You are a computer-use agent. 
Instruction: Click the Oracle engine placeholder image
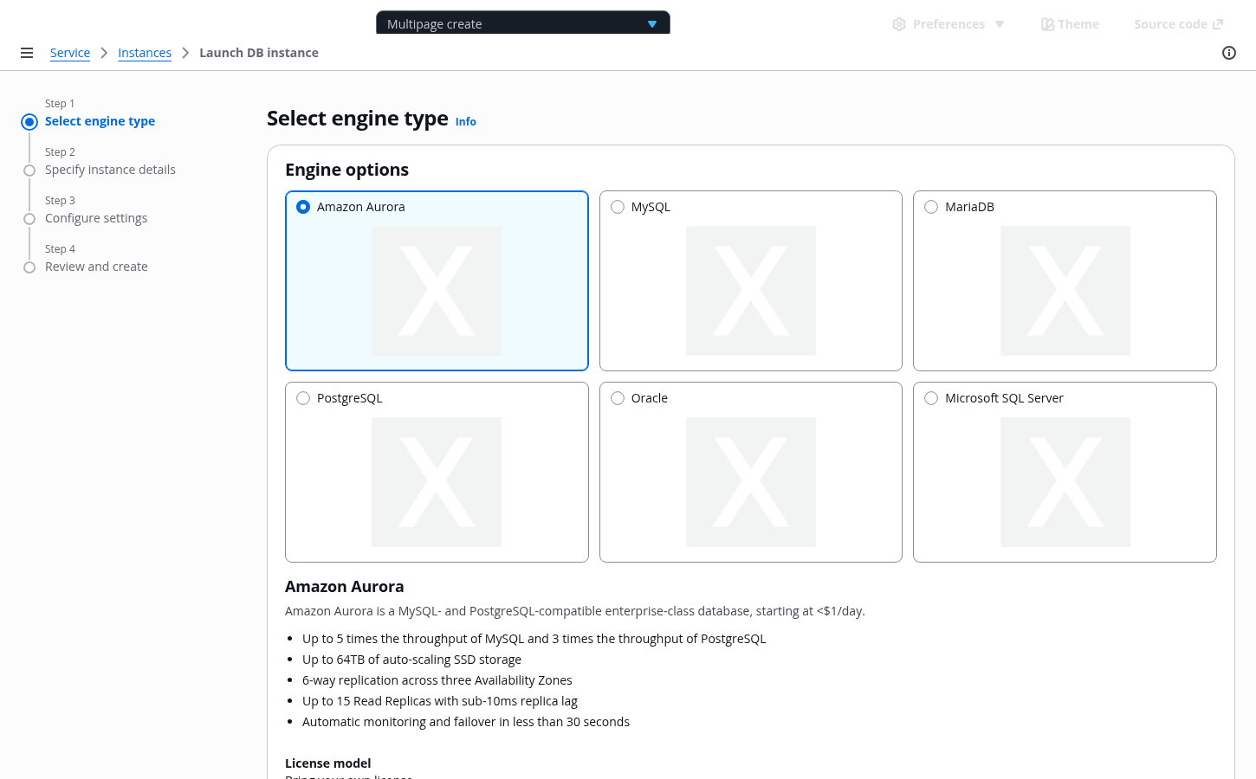click(750, 482)
